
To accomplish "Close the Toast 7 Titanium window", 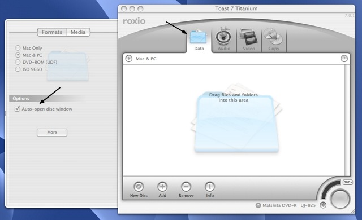I will coord(124,9).
